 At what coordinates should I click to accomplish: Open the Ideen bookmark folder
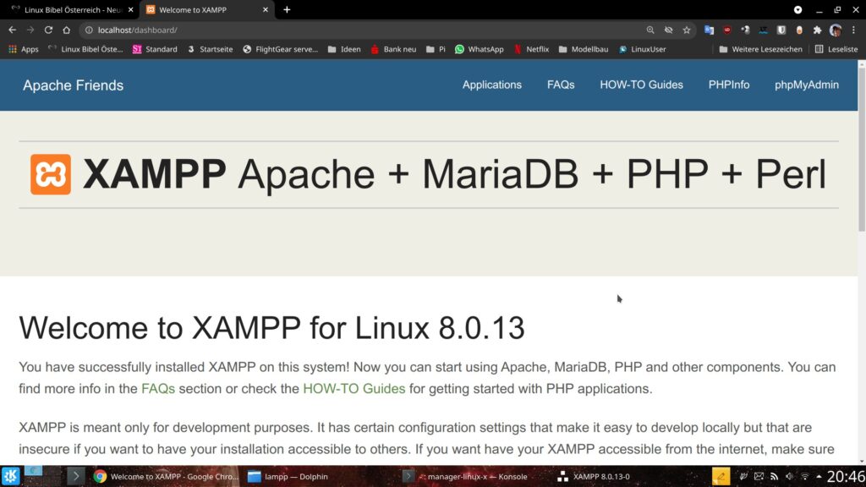[344, 49]
